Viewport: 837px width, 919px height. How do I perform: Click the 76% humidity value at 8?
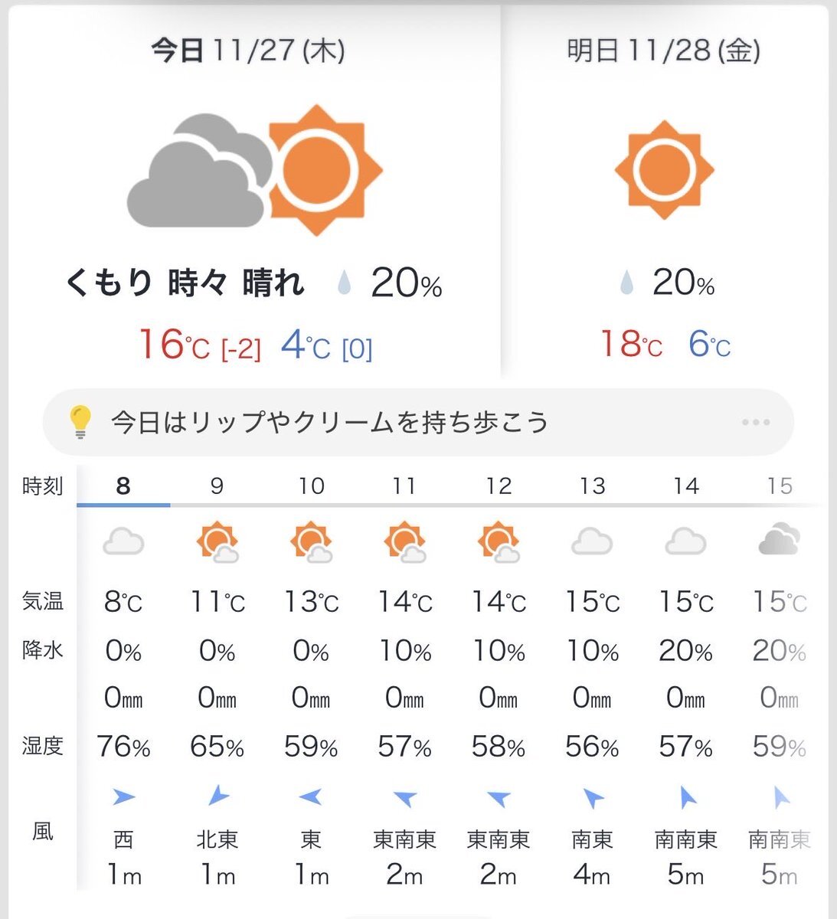(x=123, y=746)
